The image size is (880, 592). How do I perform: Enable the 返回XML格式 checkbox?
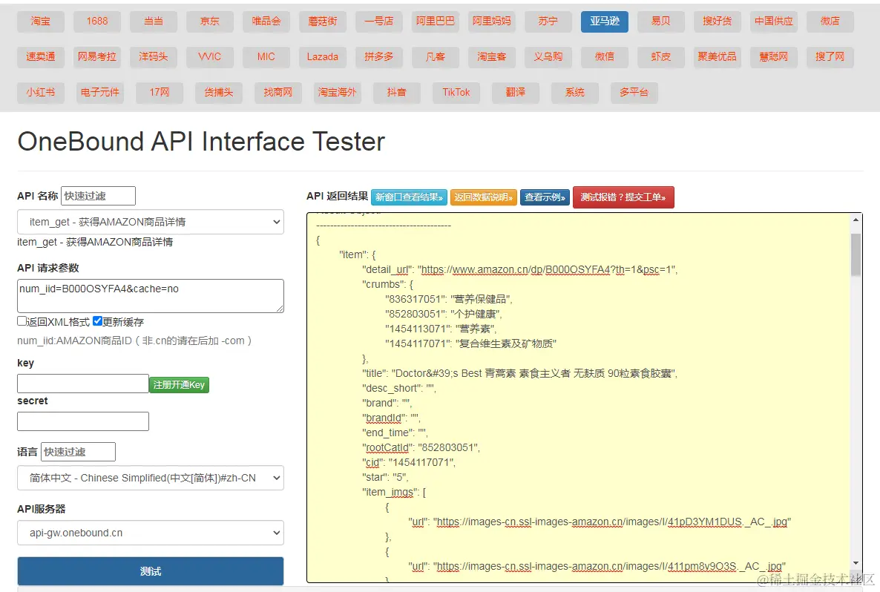click(x=22, y=322)
